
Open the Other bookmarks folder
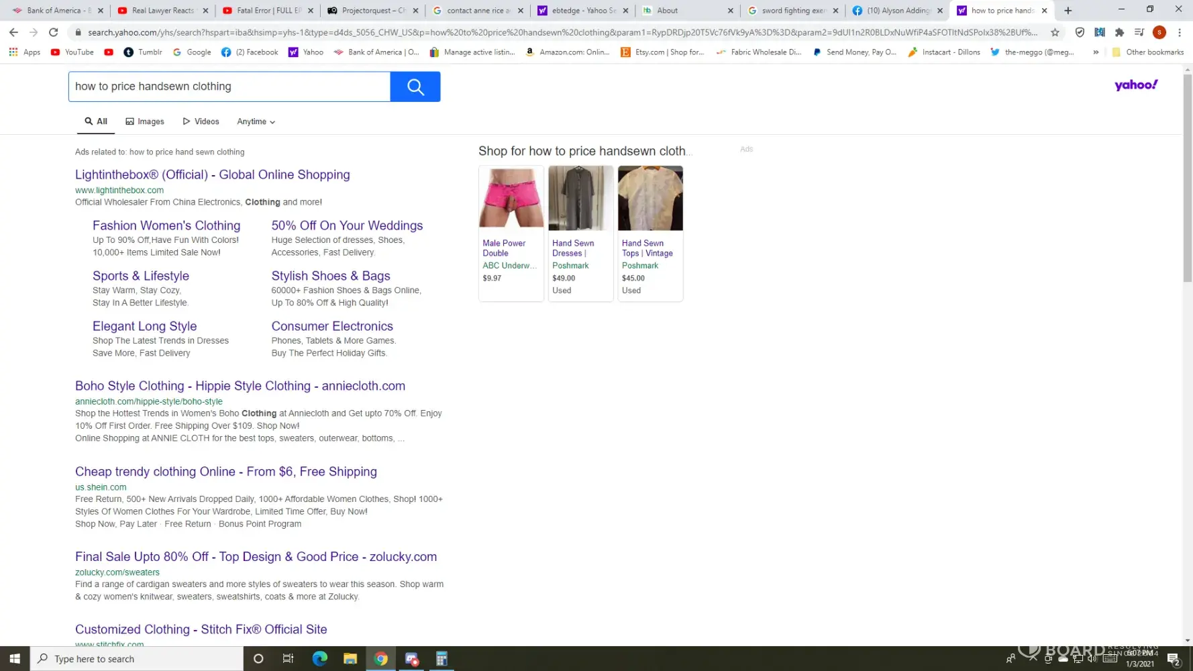pyautogui.click(x=1148, y=52)
